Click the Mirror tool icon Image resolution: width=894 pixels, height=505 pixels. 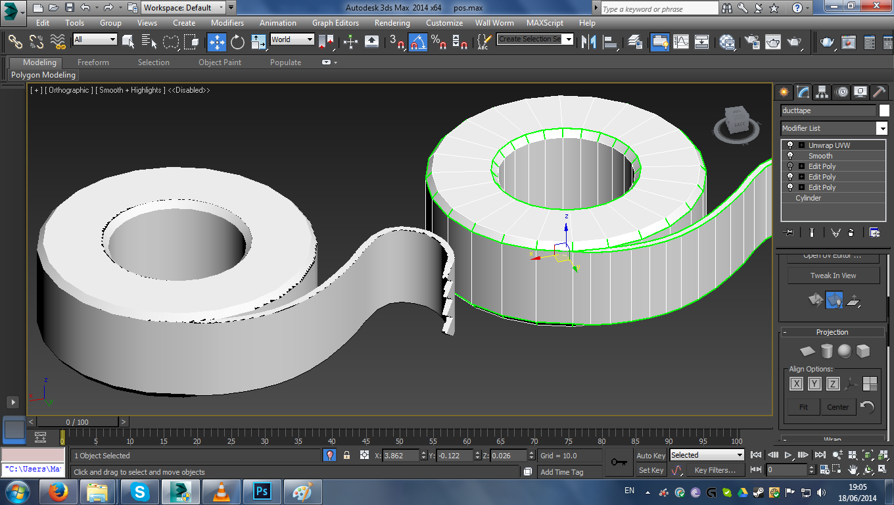click(590, 42)
